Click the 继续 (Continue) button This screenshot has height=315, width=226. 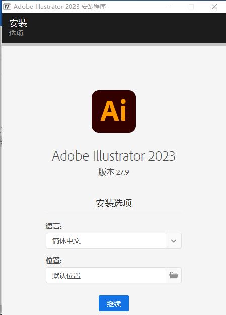pos(114,303)
